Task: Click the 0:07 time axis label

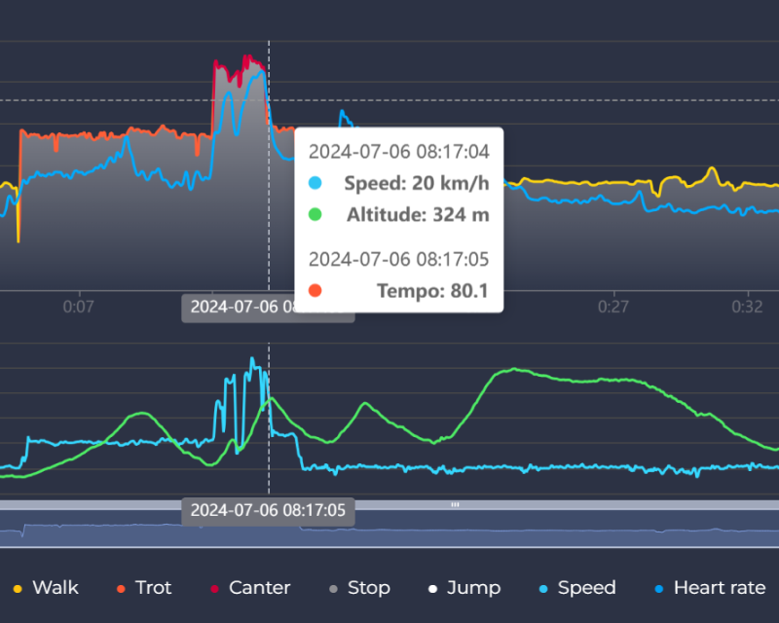Action: coord(79,307)
